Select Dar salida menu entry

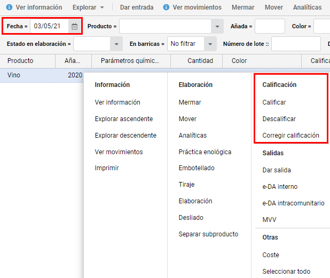point(277,170)
